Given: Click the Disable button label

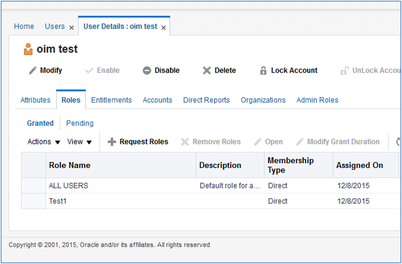Looking at the screenshot, I should [x=167, y=70].
